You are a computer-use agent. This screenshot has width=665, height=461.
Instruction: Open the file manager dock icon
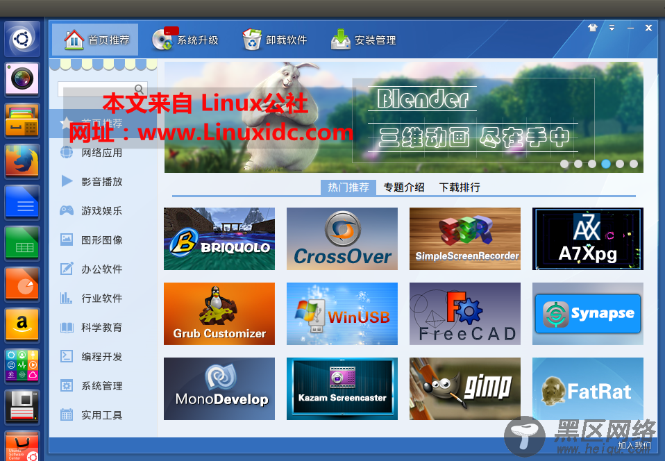coord(22,120)
